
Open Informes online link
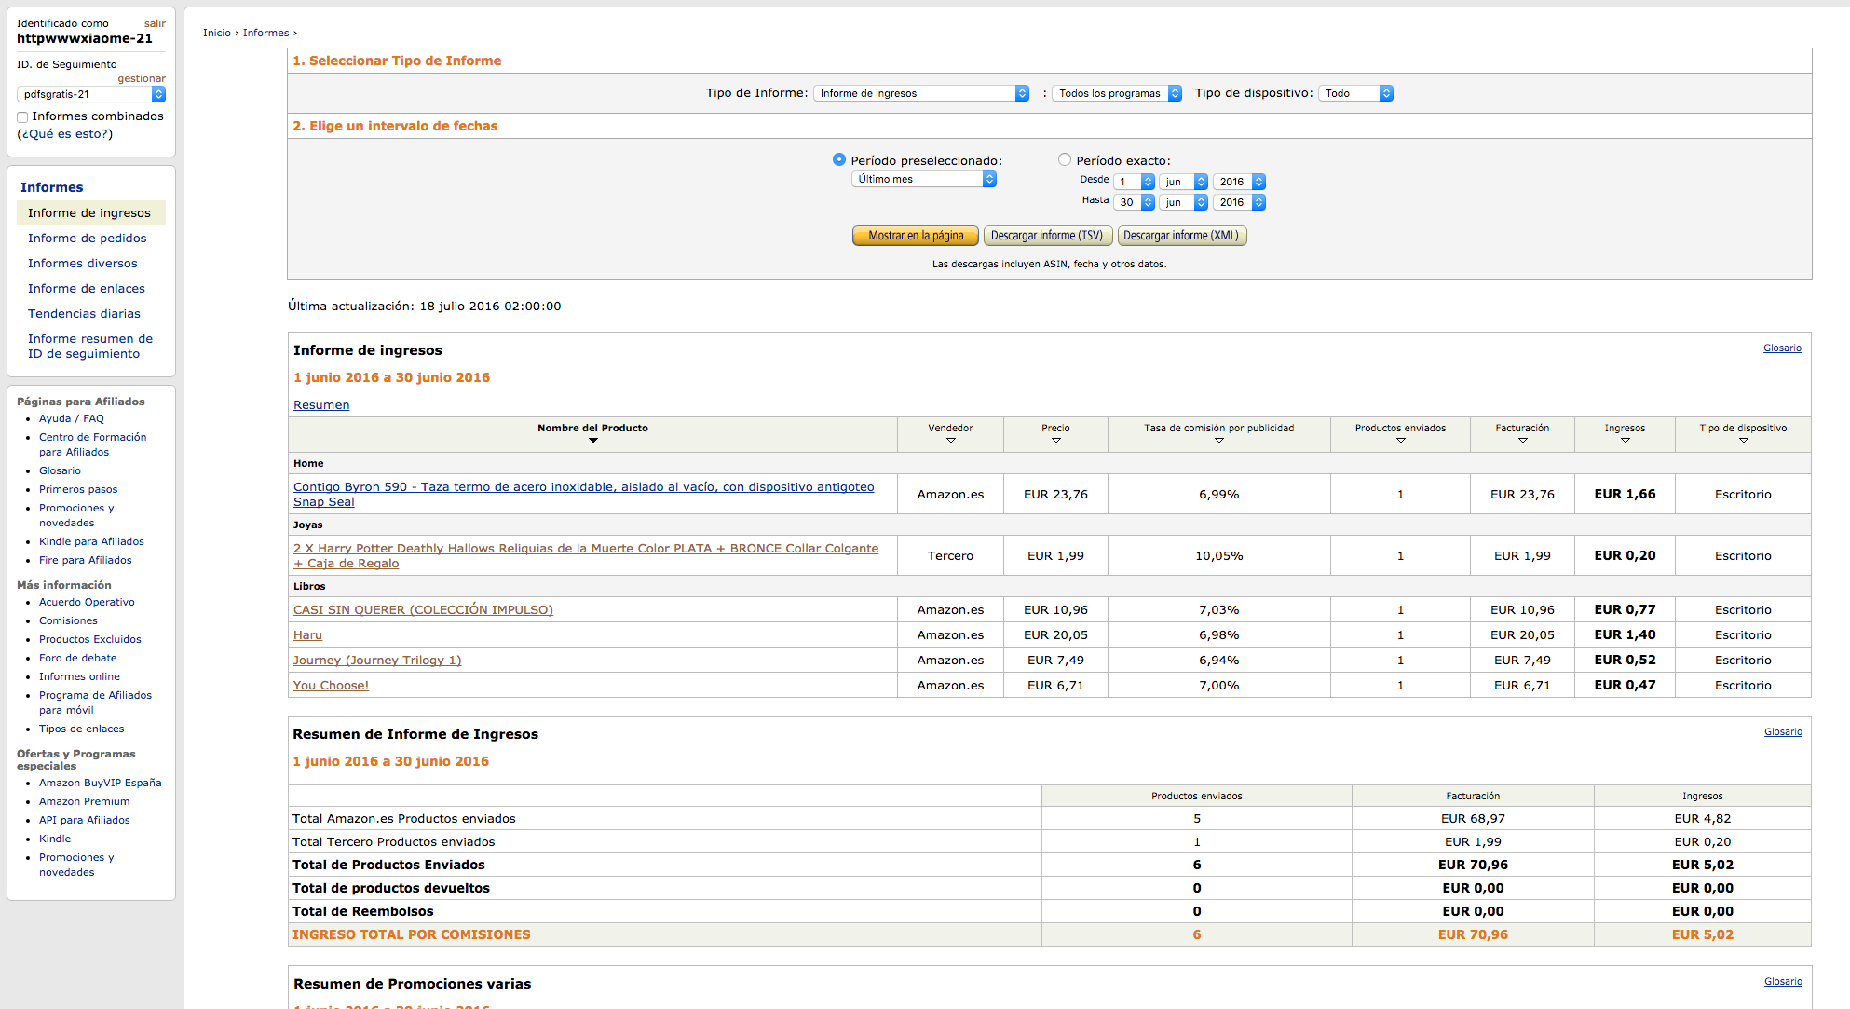click(x=79, y=676)
